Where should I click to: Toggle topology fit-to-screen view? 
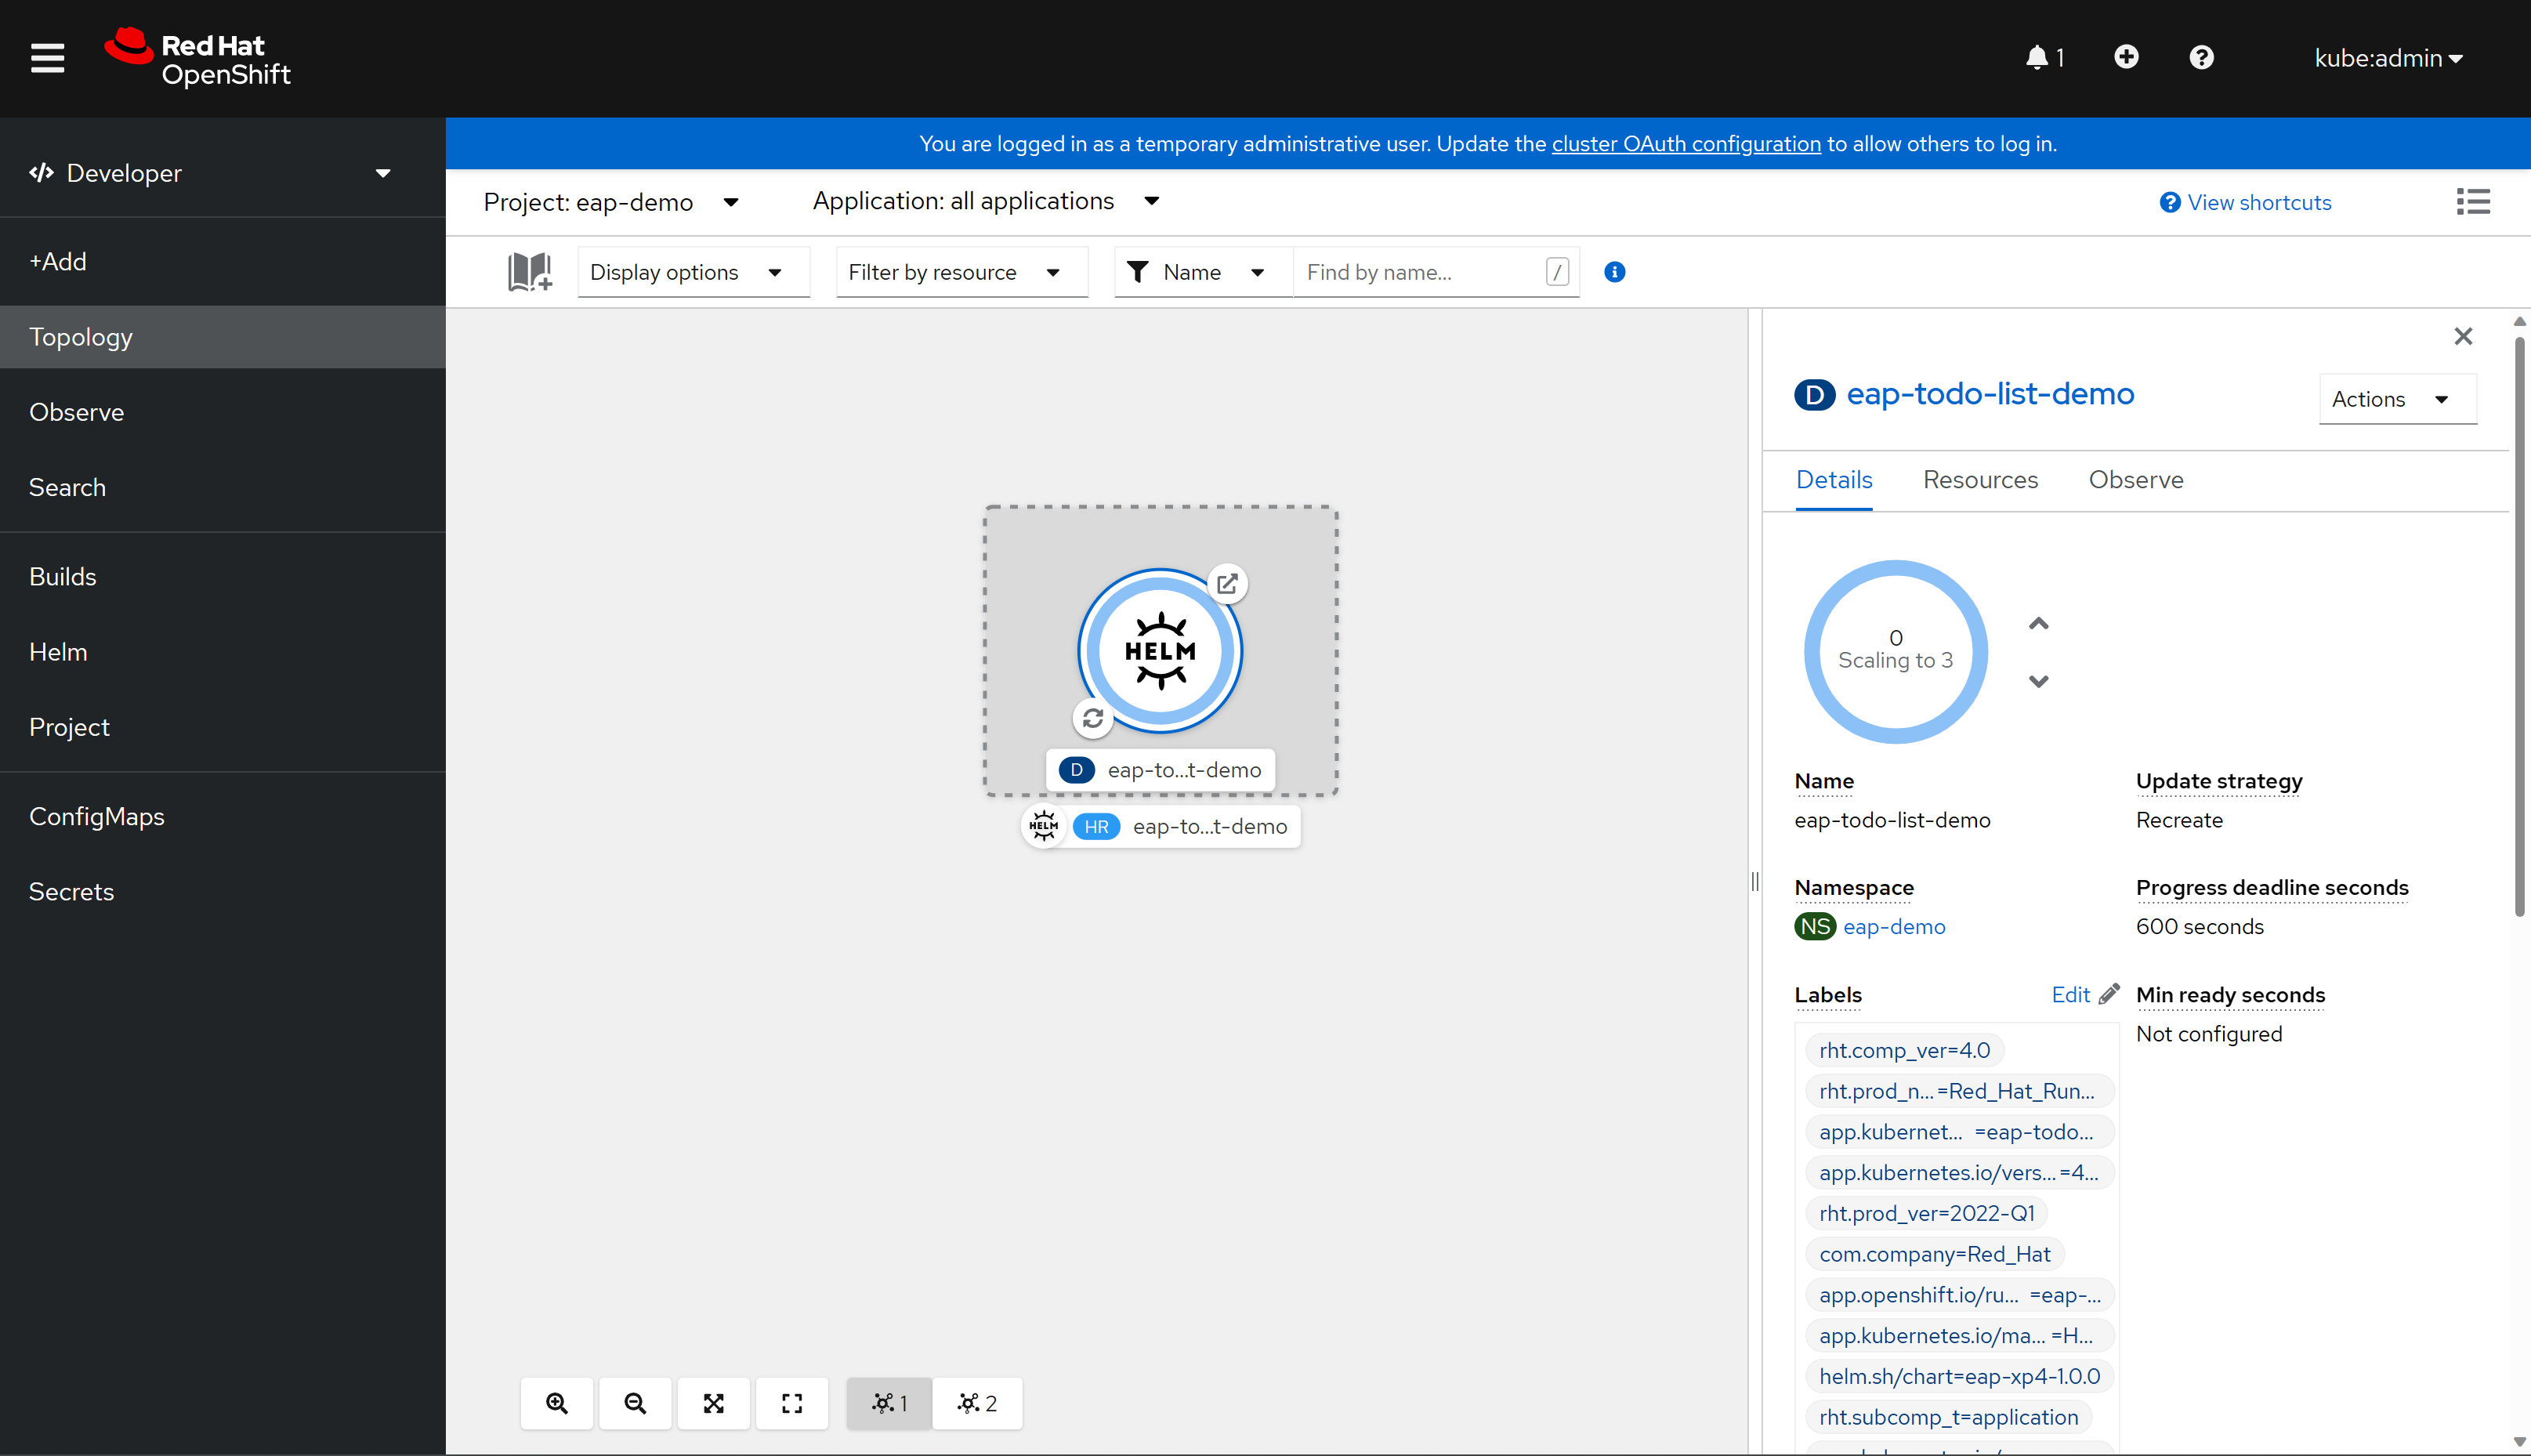(715, 1403)
